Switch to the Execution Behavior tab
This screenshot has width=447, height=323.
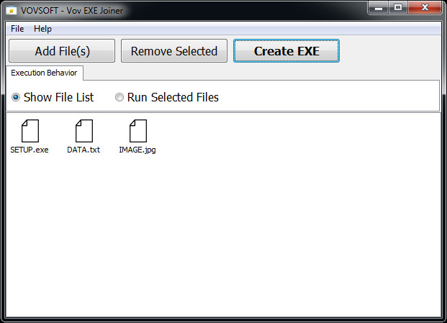coord(44,73)
